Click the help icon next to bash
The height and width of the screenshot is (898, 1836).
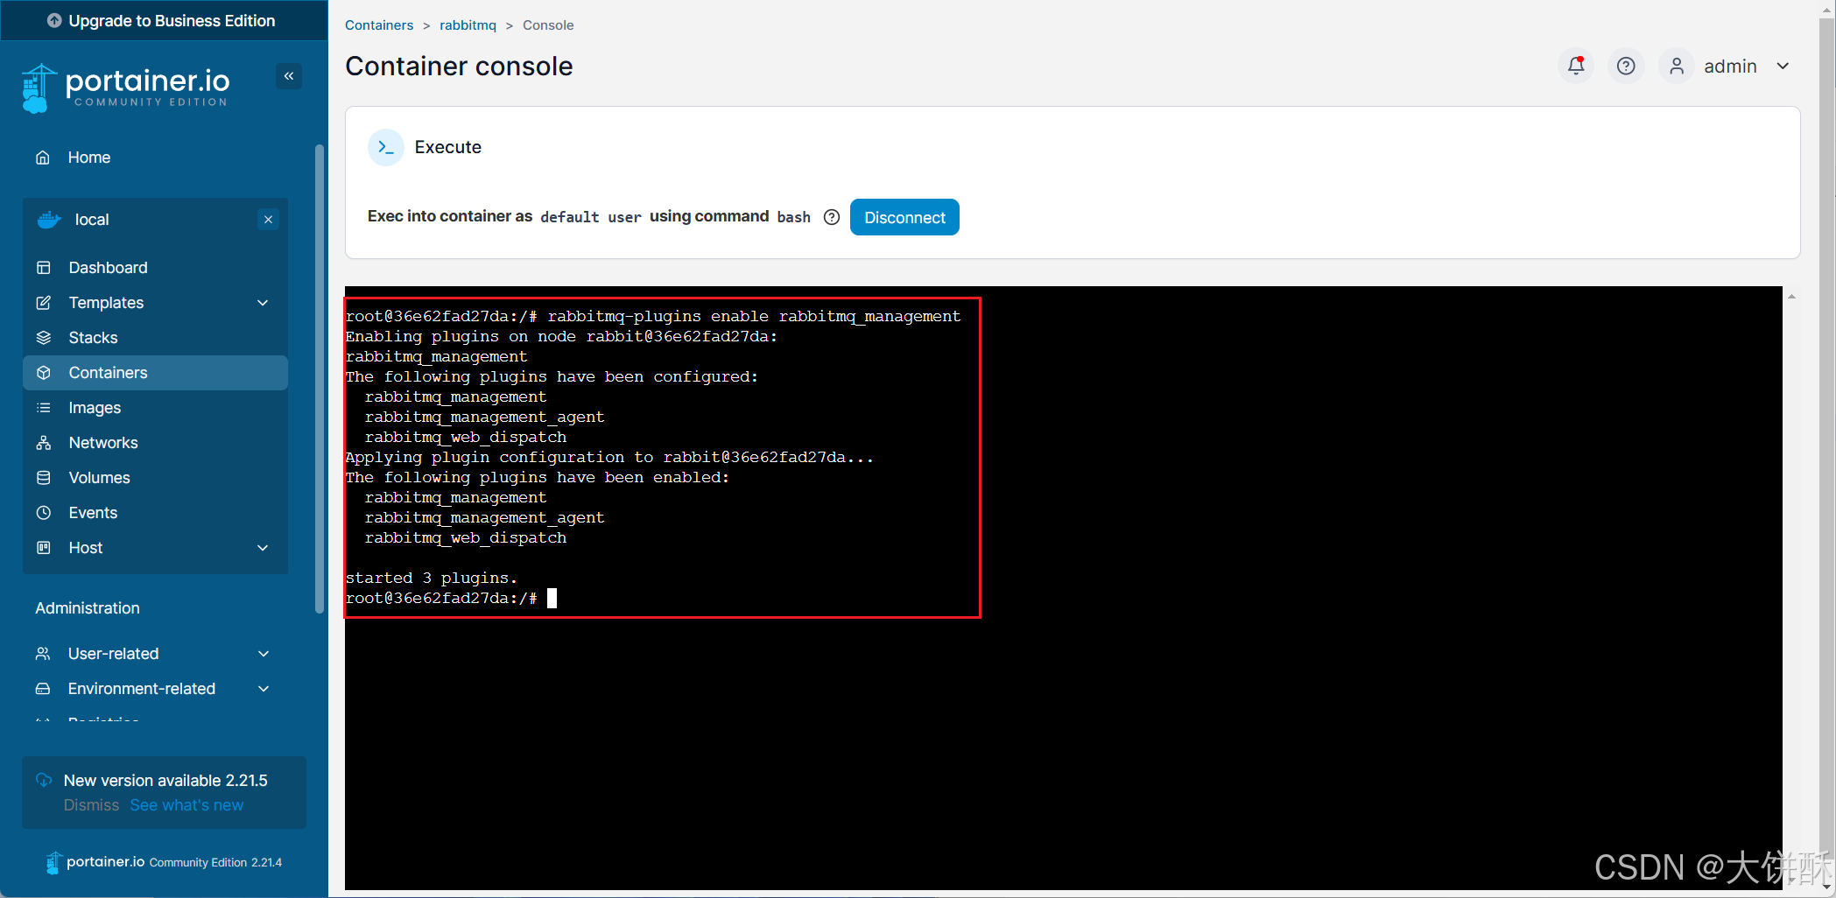(x=832, y=217)
